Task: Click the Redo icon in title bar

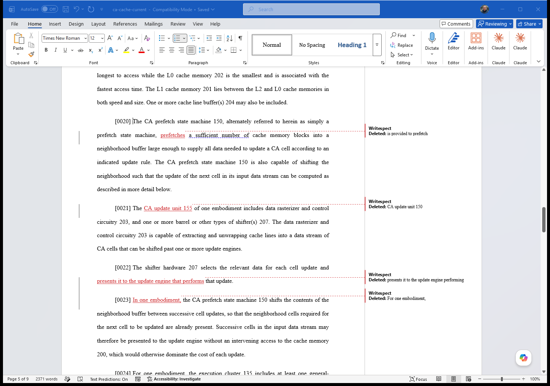Action: tap(91, 9)
